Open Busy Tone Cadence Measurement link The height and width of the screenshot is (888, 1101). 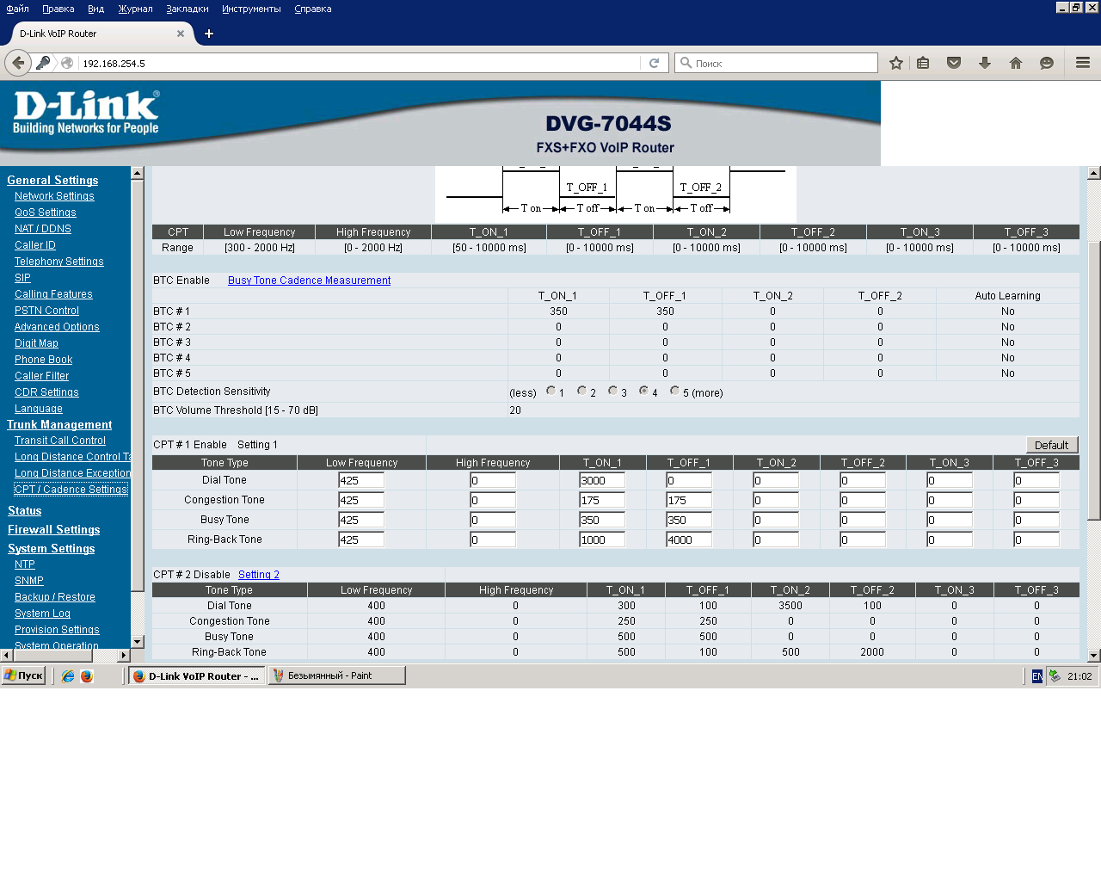[x=309, y=281]
